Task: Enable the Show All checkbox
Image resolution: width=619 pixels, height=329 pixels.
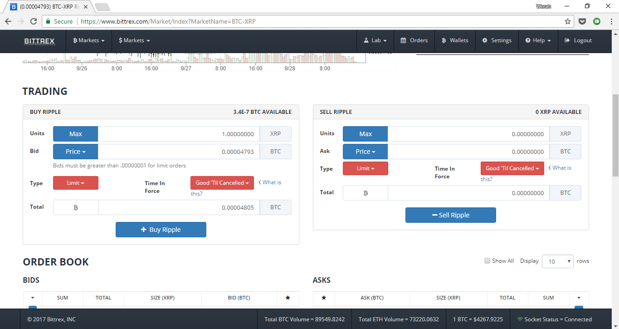Action: click(487, 260)
